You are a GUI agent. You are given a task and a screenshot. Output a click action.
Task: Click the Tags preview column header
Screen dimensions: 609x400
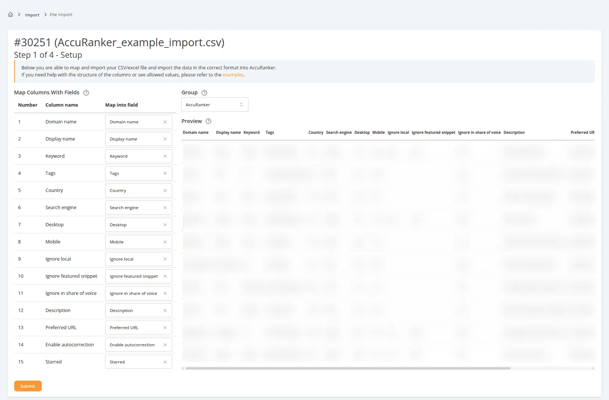coord(270,132)
